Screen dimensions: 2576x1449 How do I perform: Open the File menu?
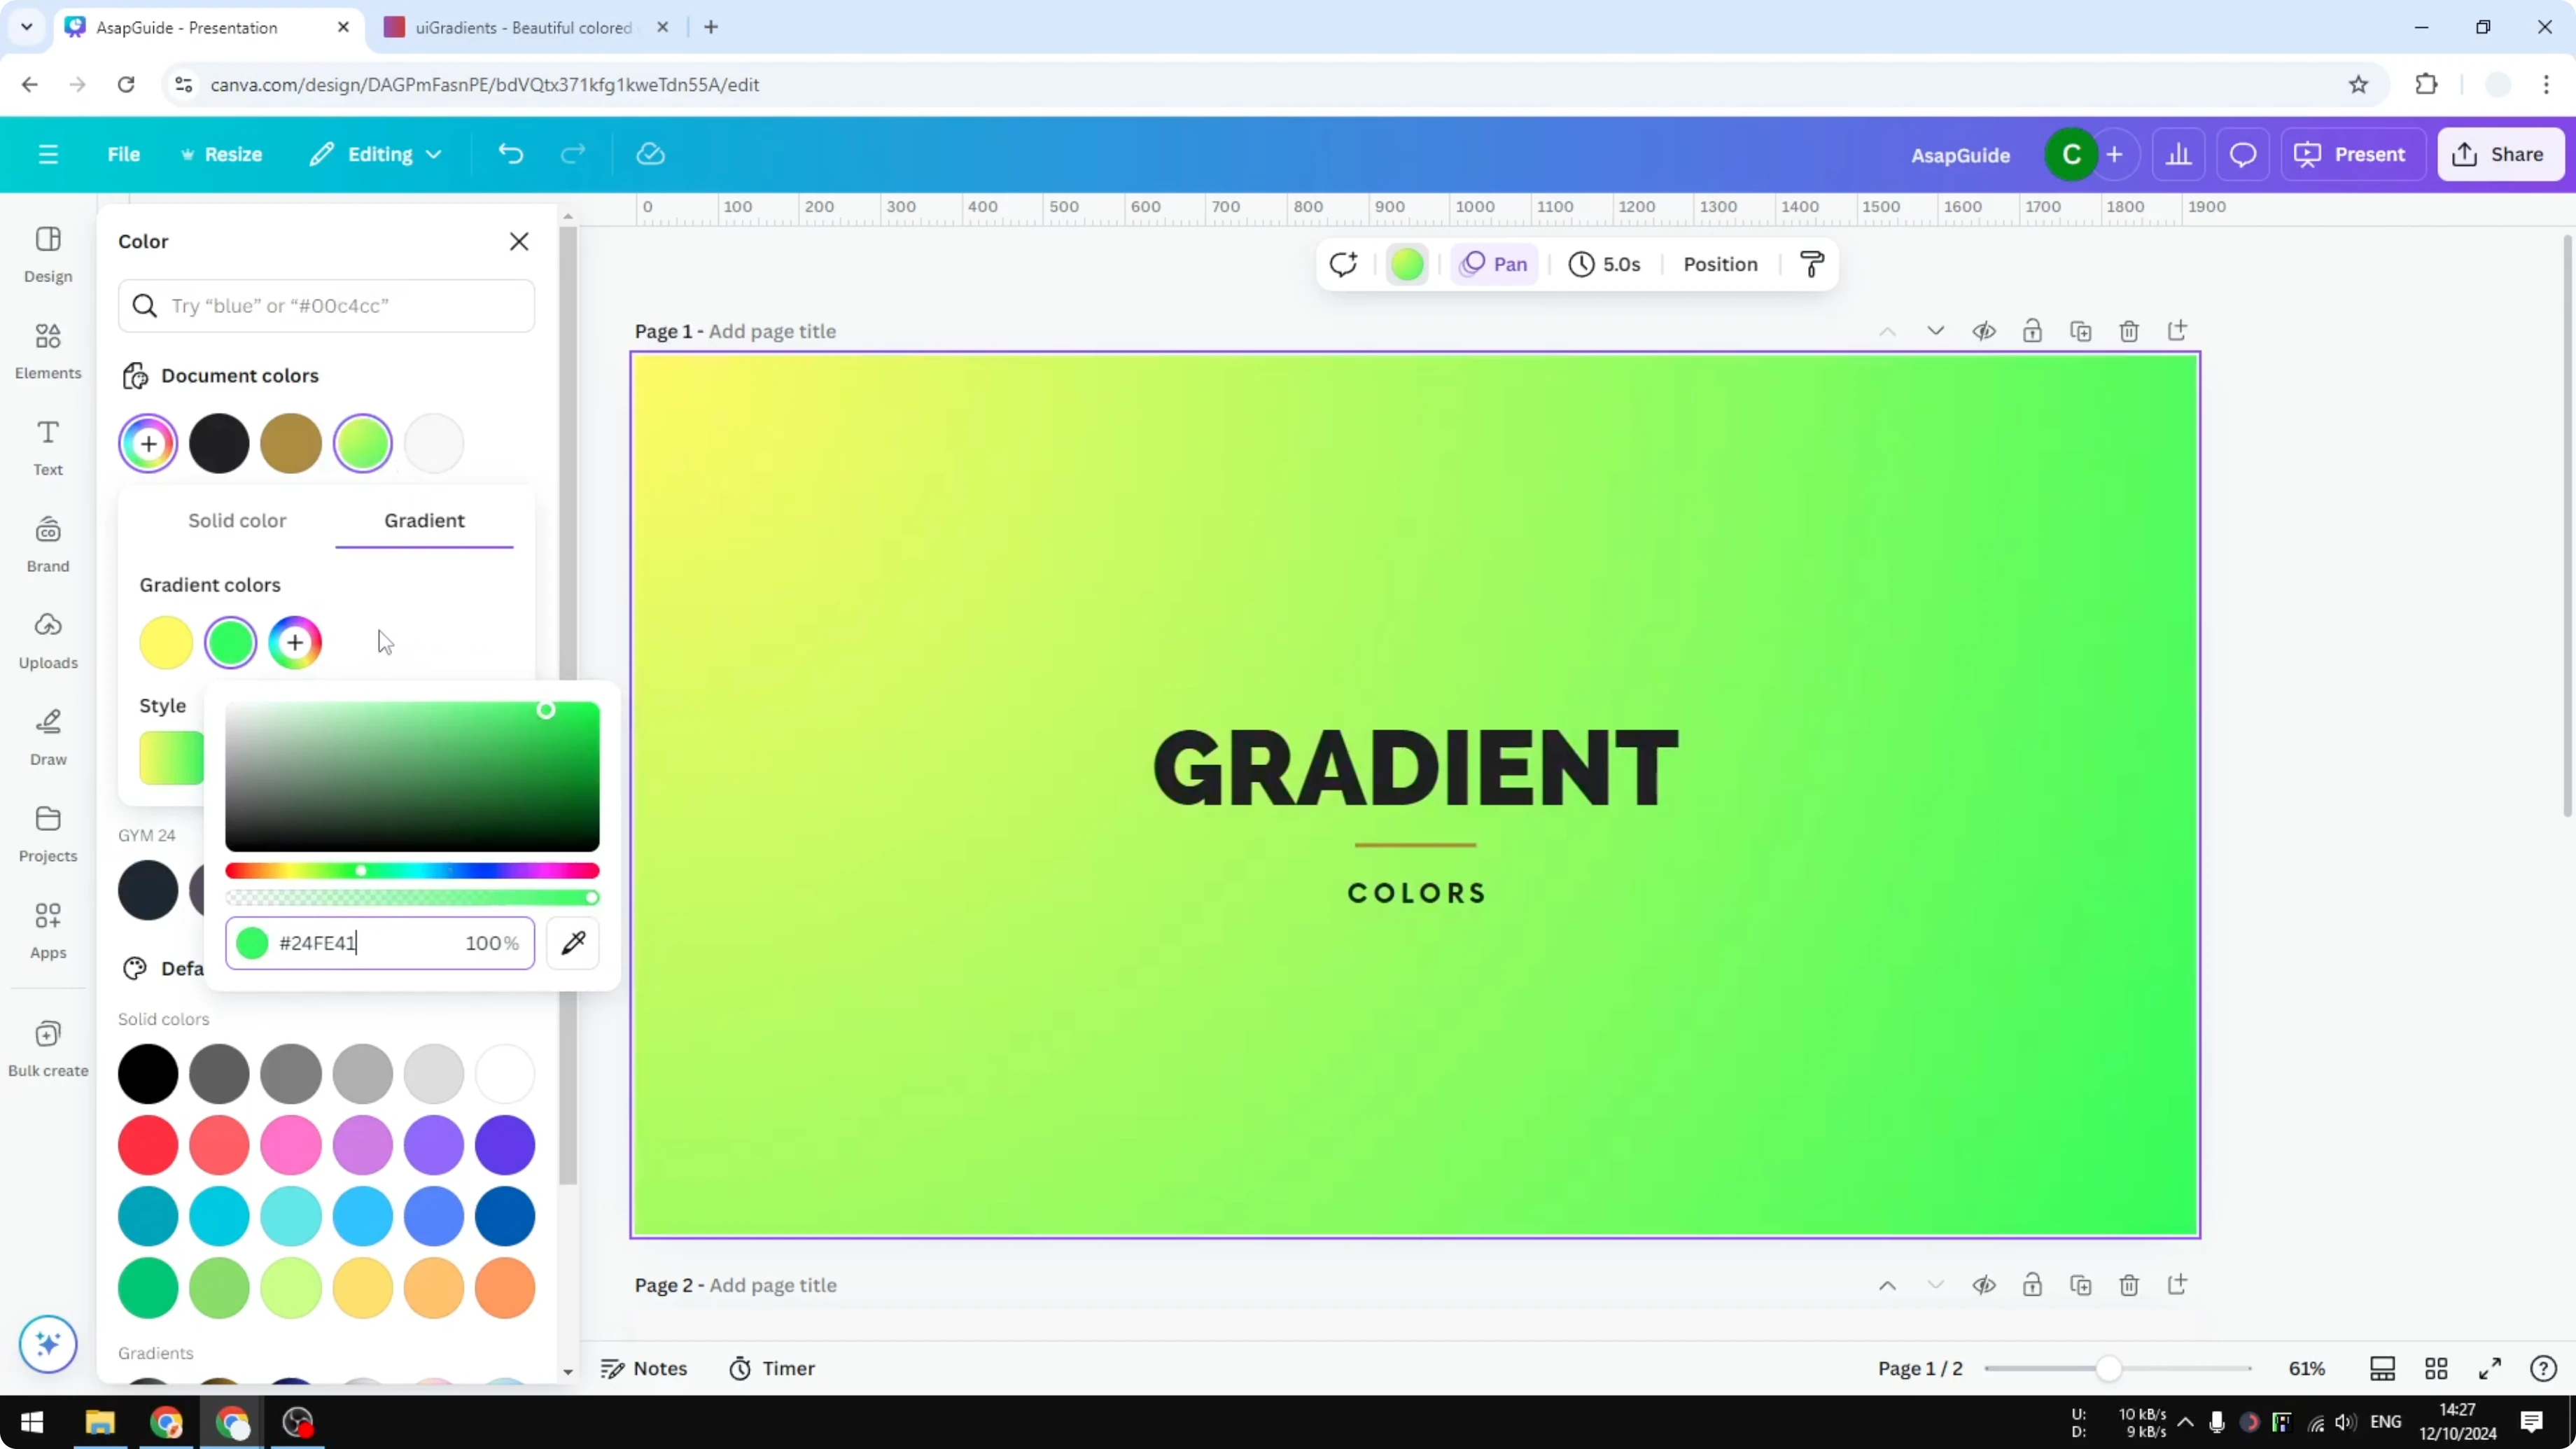pyautogui.click(x=124, y=154)
